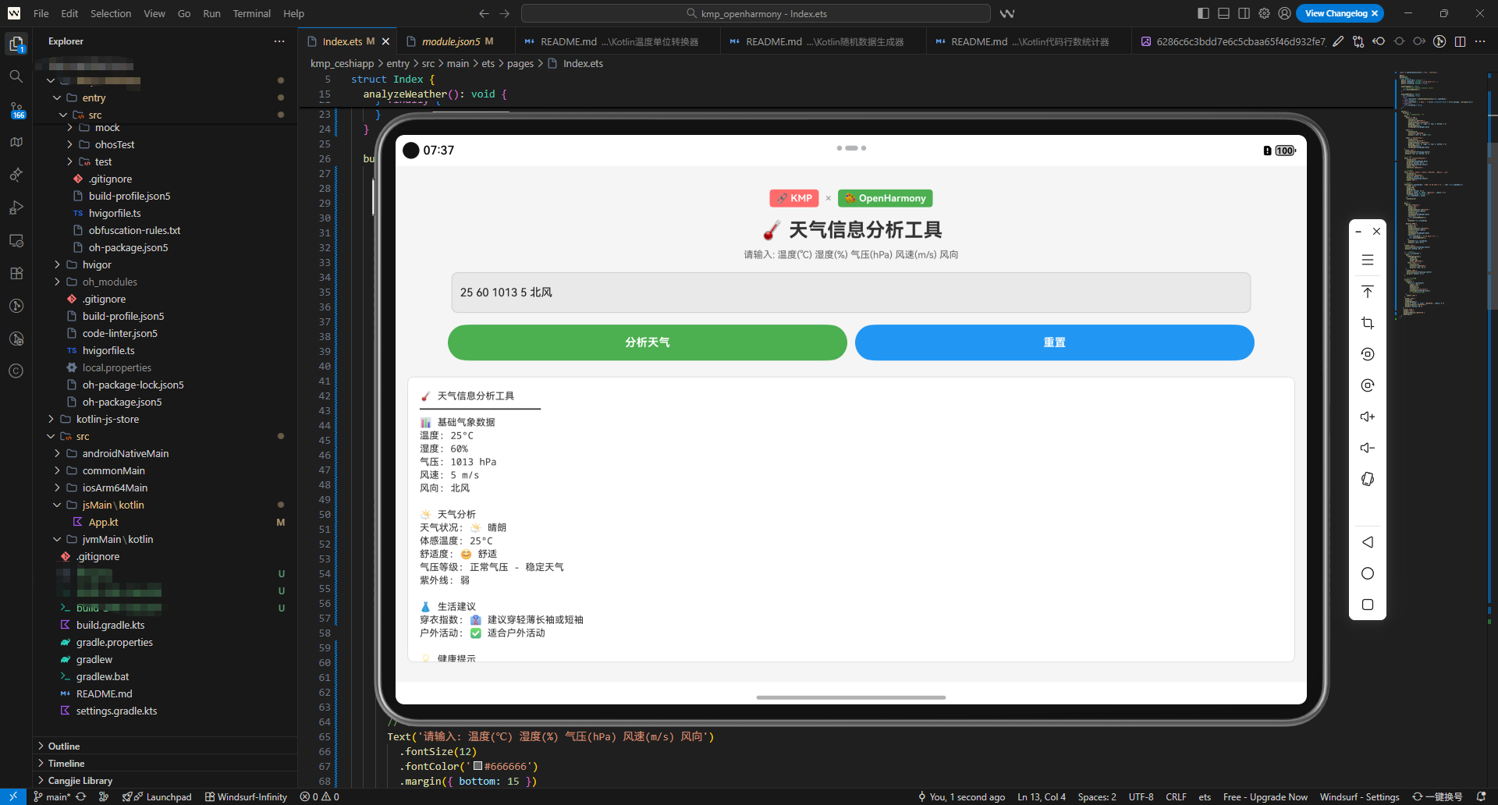The height and width of the screenshot is (805, 1498).
Task: Toggle the primary sidebar visibility
Action: point(1202,13)
